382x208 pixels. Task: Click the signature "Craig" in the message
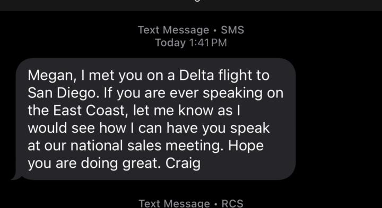[x=183, y=164]
